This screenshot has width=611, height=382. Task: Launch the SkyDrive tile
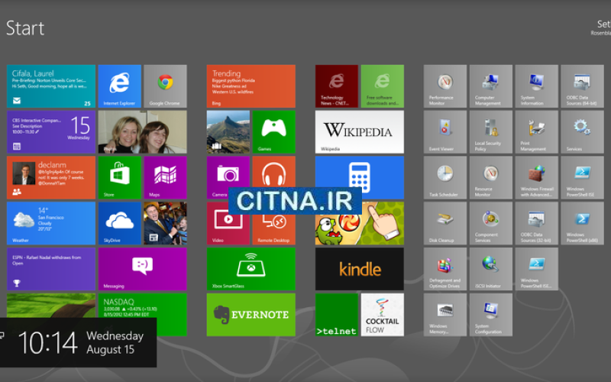pos(119,222)
